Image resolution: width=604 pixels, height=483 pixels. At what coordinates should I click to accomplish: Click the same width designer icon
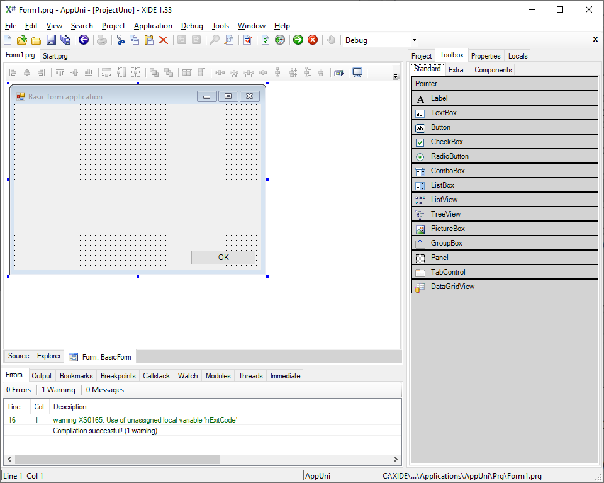[107, 72]
